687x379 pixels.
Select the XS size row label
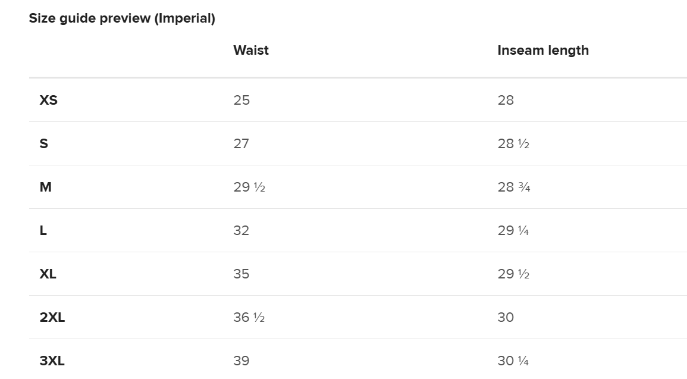pos(48,100)
